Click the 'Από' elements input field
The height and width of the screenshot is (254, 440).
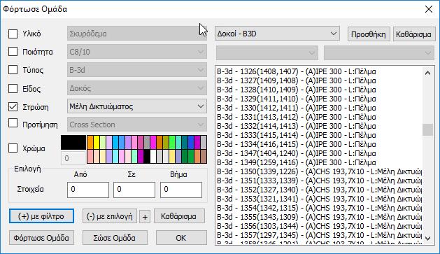88,190
